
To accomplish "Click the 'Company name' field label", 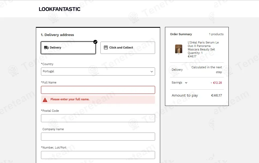I will pos(53,129).
